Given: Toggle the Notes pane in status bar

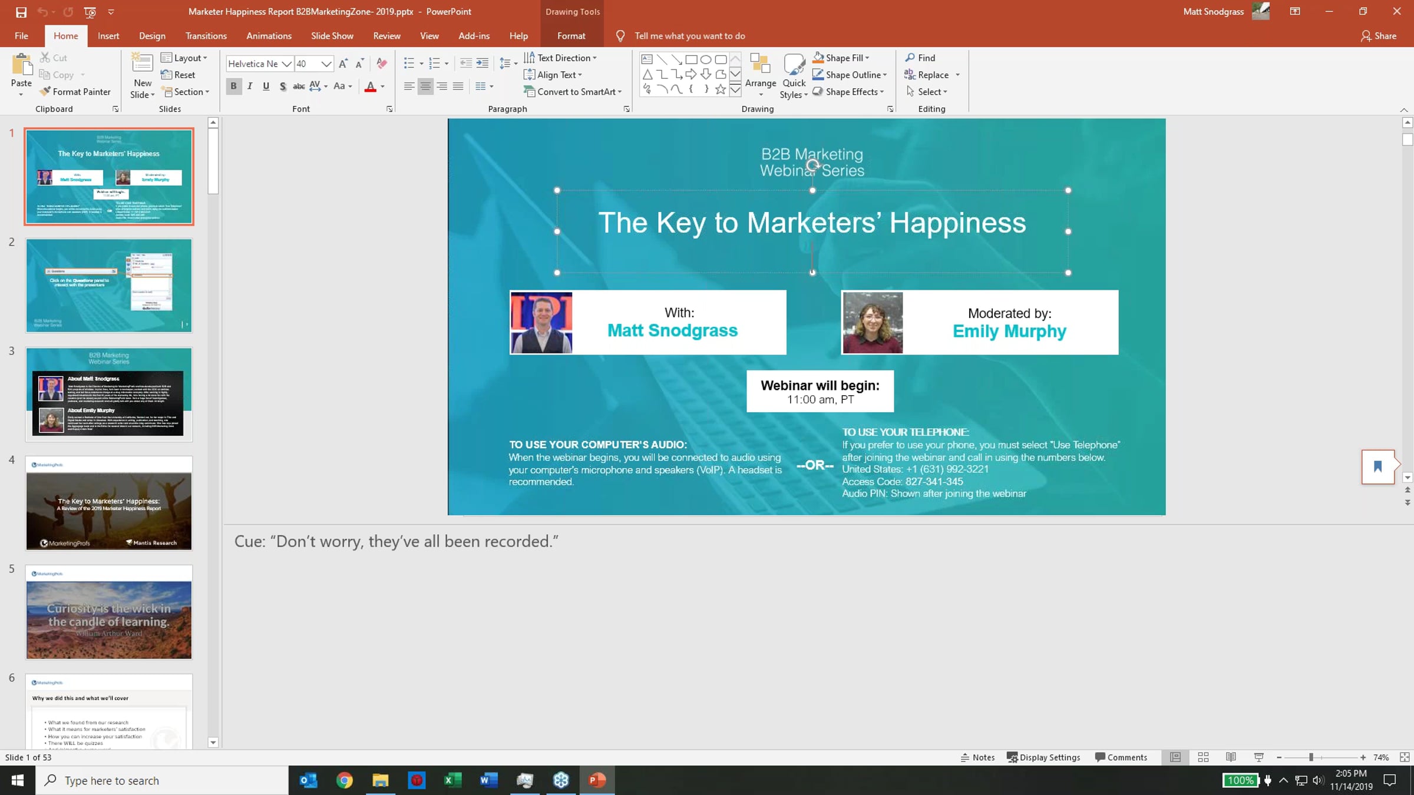Looking at the screenshot, I should (977, 757).
